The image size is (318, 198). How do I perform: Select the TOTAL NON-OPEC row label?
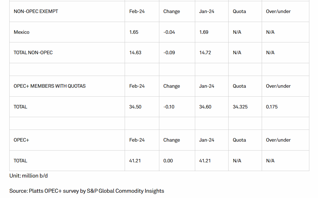click(33, 53)
